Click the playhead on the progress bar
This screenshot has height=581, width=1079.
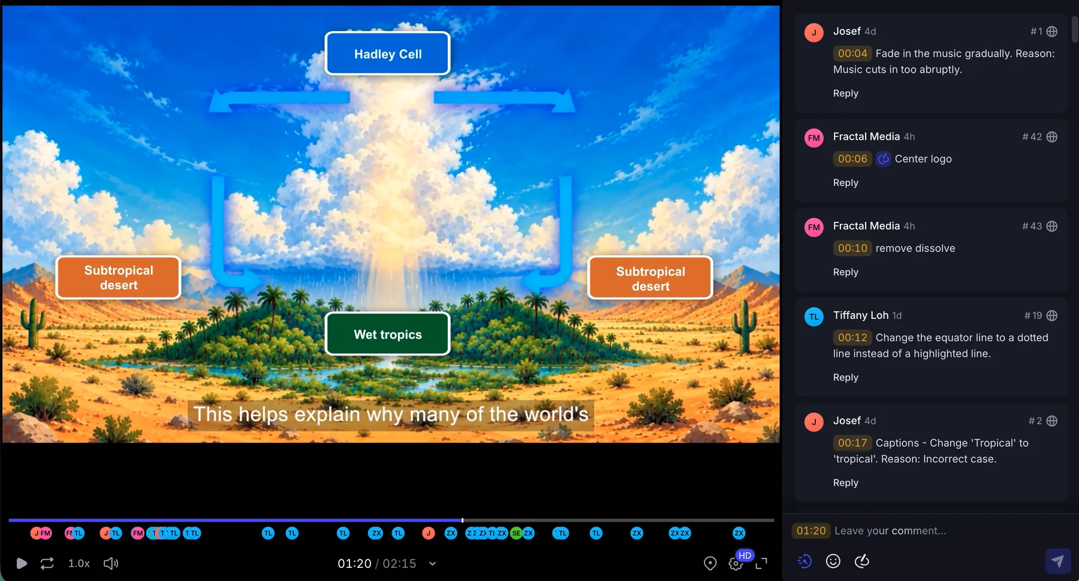coord(462,520)
